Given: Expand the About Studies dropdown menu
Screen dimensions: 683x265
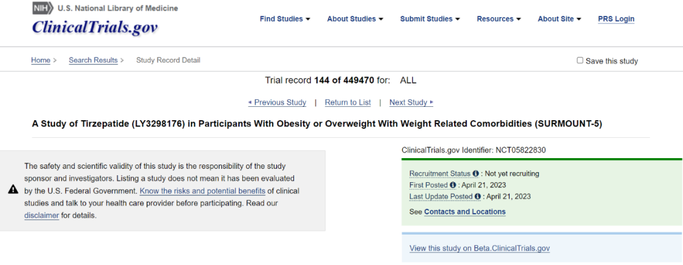Looking at the screenshot, I should point(355,19).
